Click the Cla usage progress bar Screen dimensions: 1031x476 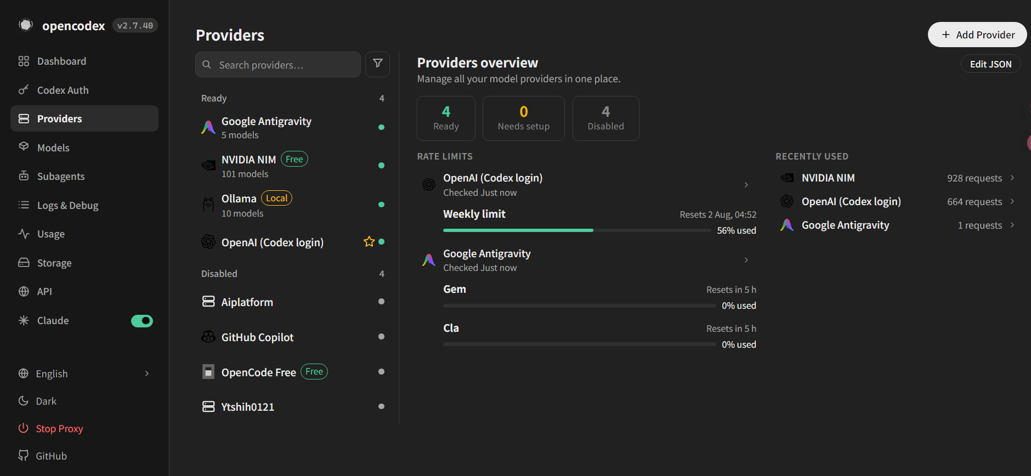click(x=580, y=344)
